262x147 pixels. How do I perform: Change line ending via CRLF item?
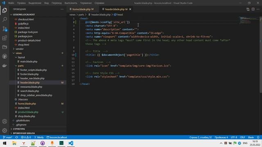[x=242, y=137]
